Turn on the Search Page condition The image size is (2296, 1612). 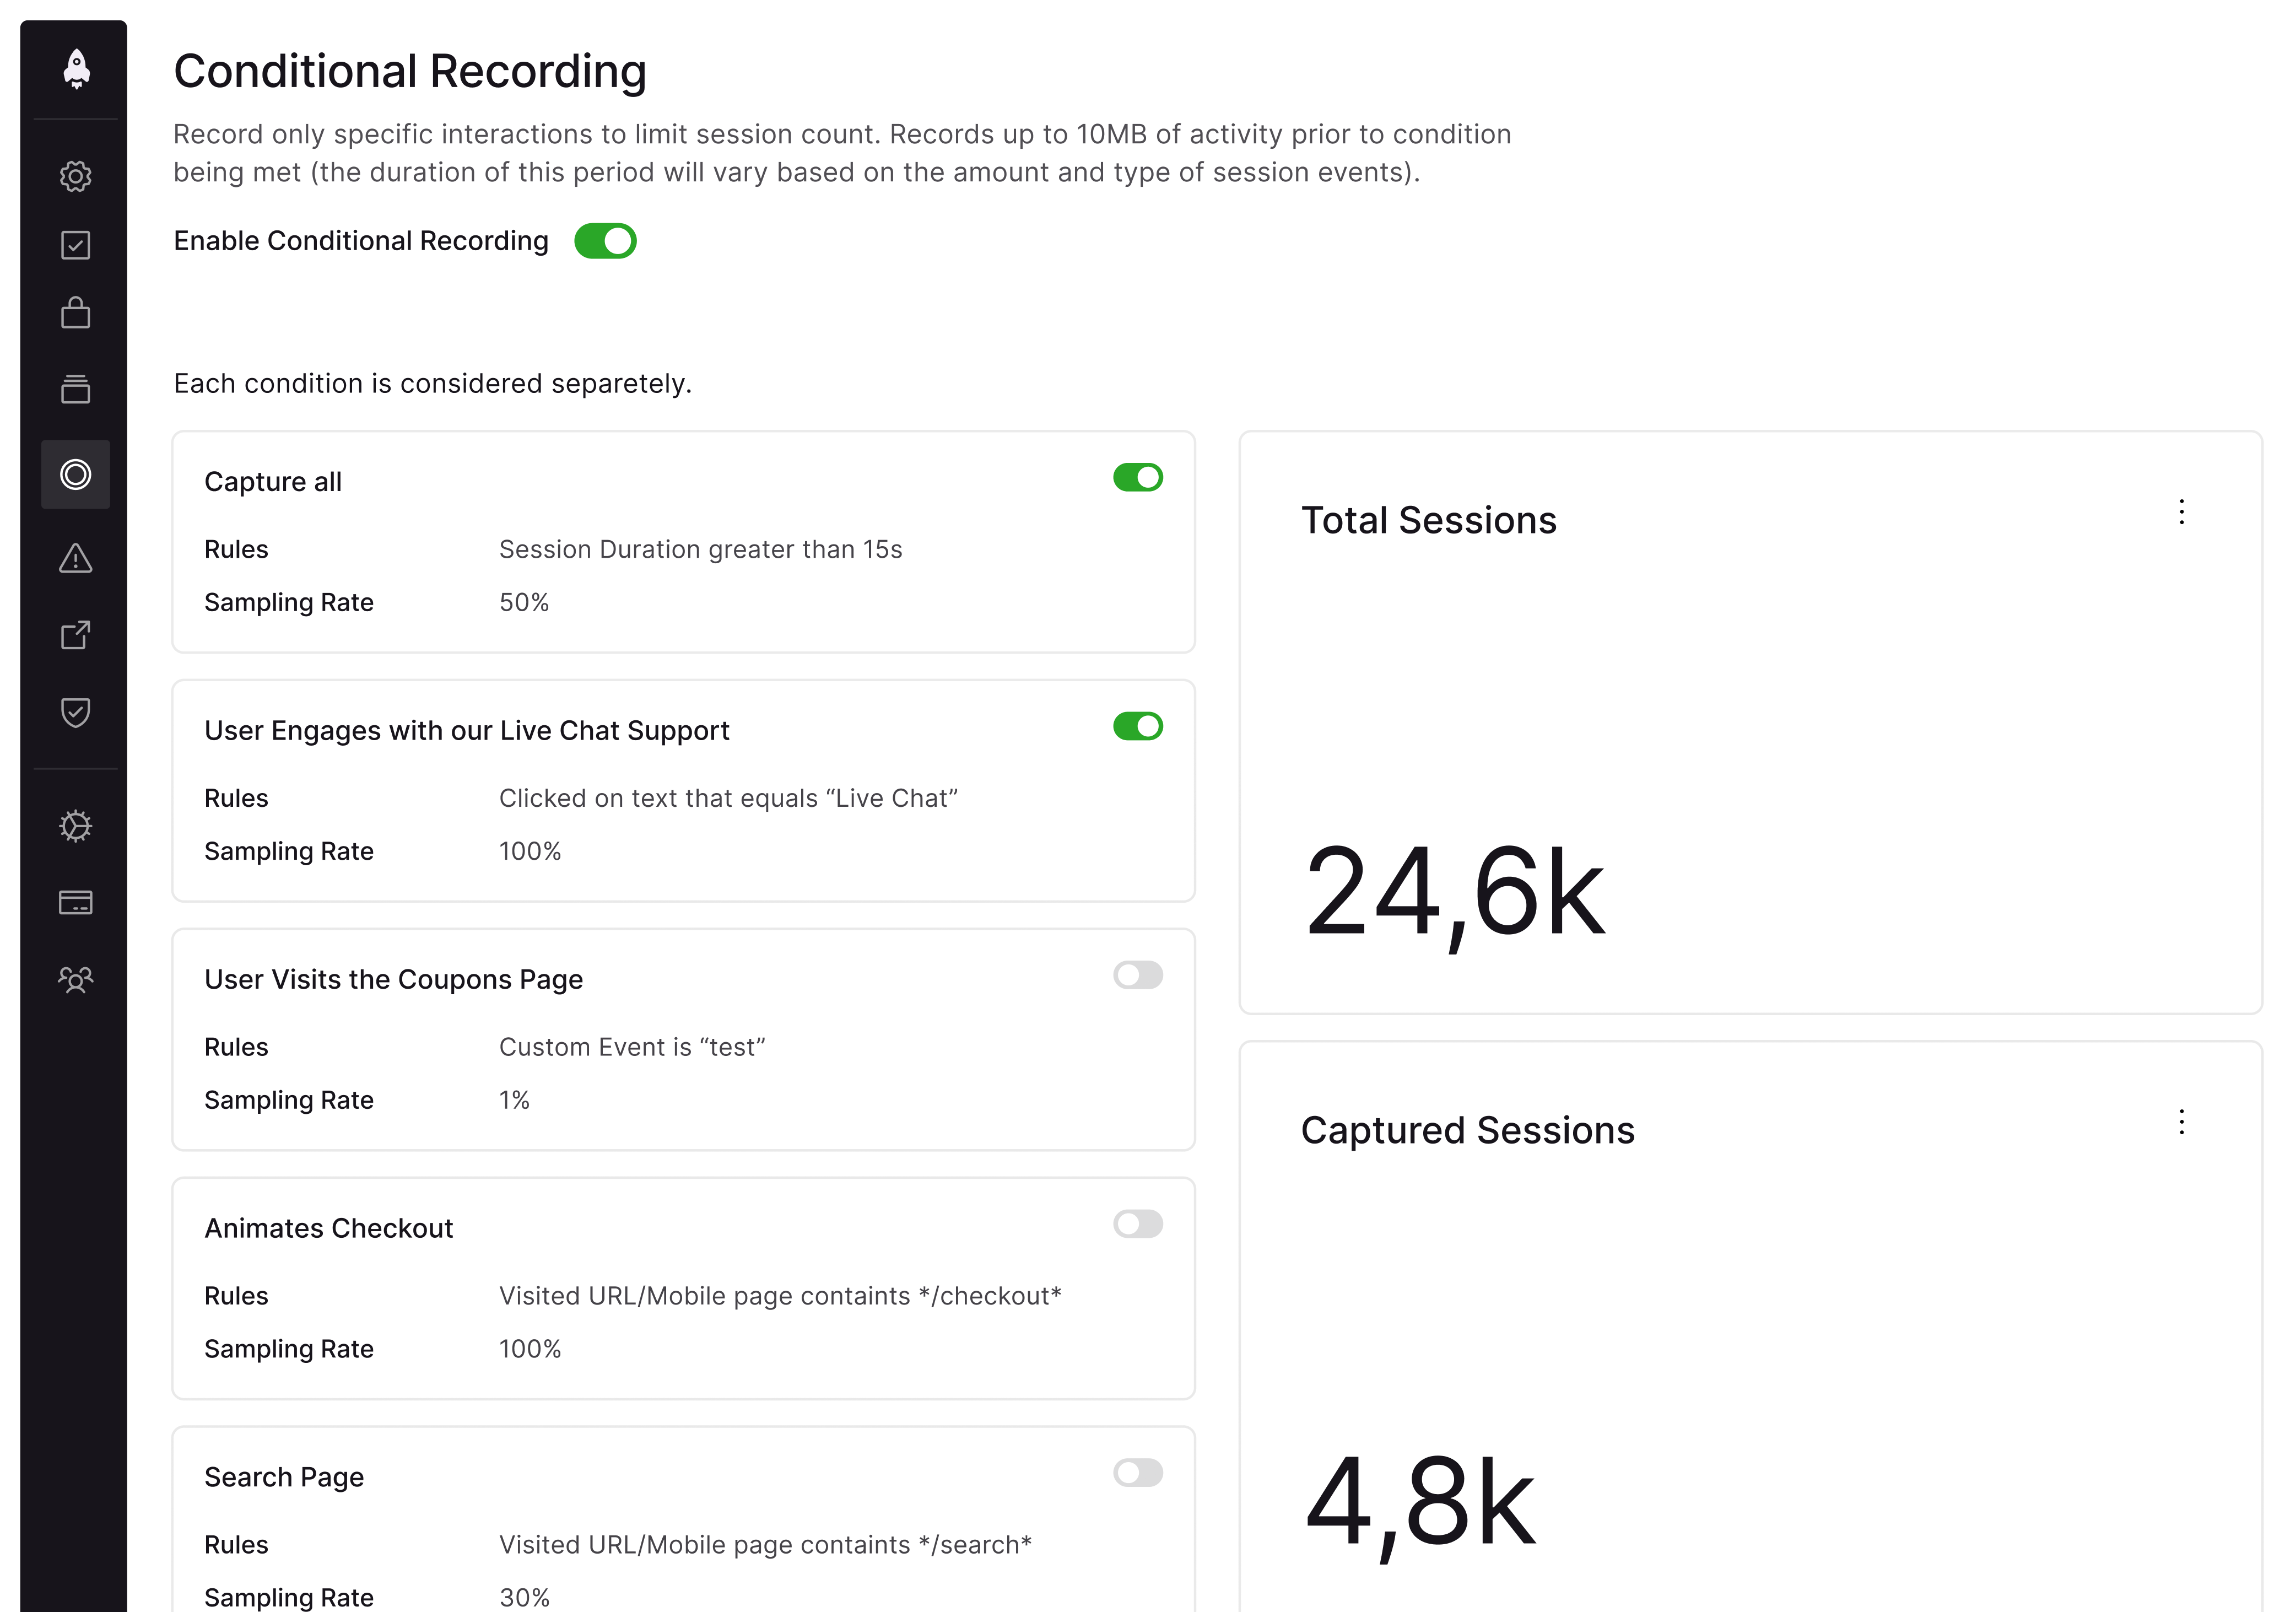click(1137, 1473)
